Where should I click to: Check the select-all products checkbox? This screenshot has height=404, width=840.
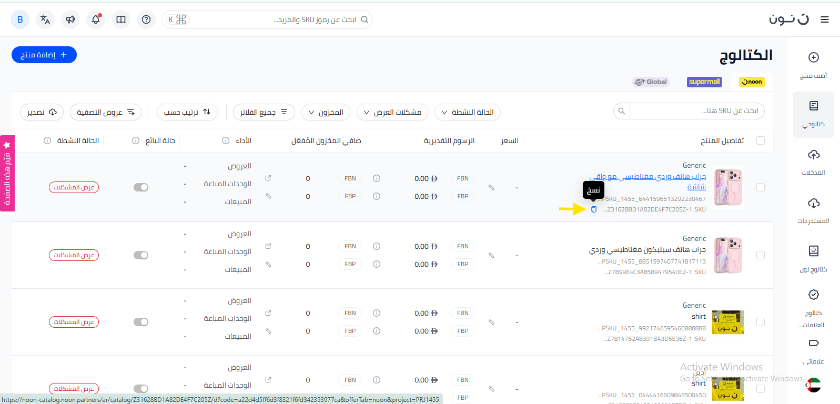pos(760,140)
